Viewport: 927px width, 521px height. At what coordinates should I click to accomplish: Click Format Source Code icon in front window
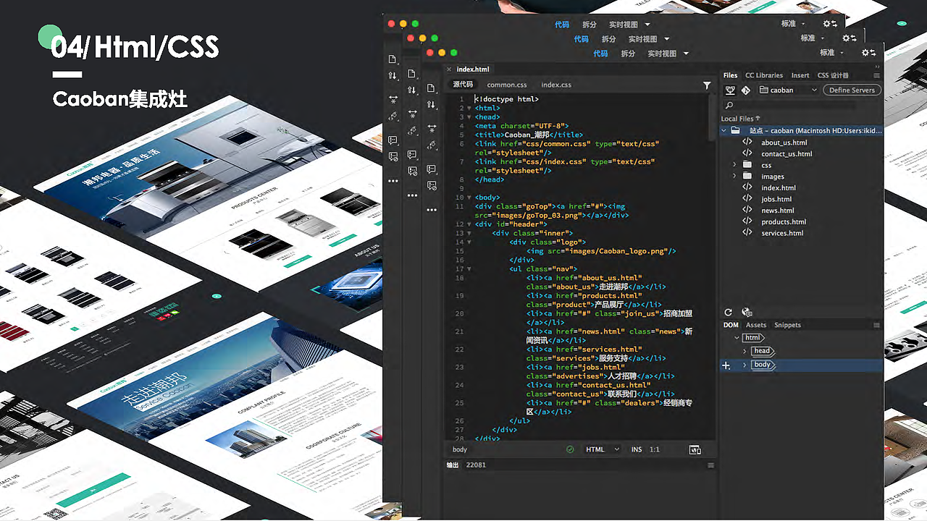tap(432, 145)
